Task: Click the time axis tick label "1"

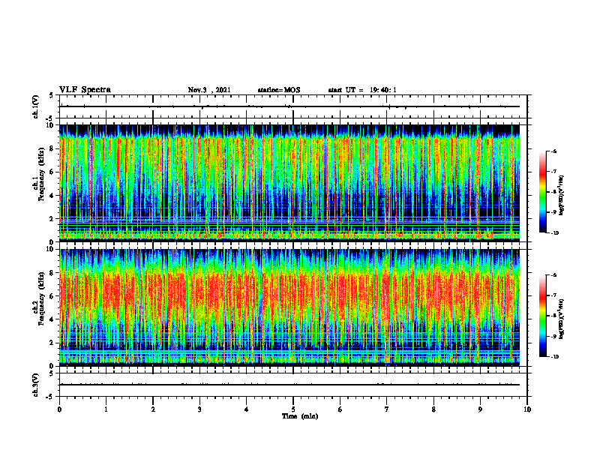Action: click(106, 409)
